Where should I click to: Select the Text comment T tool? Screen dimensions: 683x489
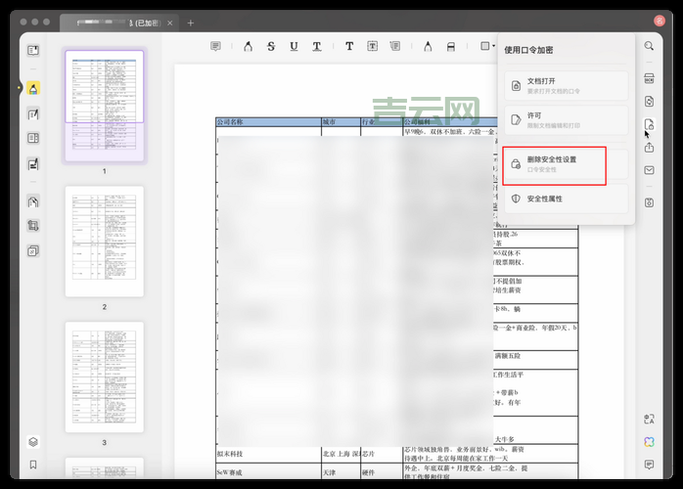(x=349, y=46)
